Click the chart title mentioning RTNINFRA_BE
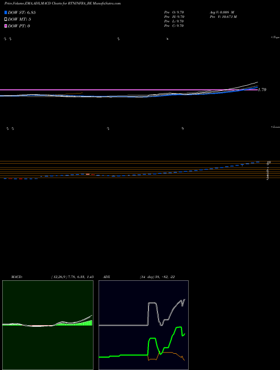This screenshot has height=370, width=280. (63, 3)
